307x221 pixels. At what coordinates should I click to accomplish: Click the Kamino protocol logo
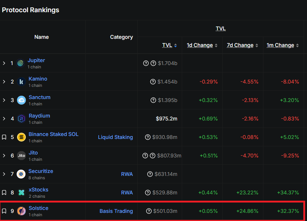click(x=21, y=82)
